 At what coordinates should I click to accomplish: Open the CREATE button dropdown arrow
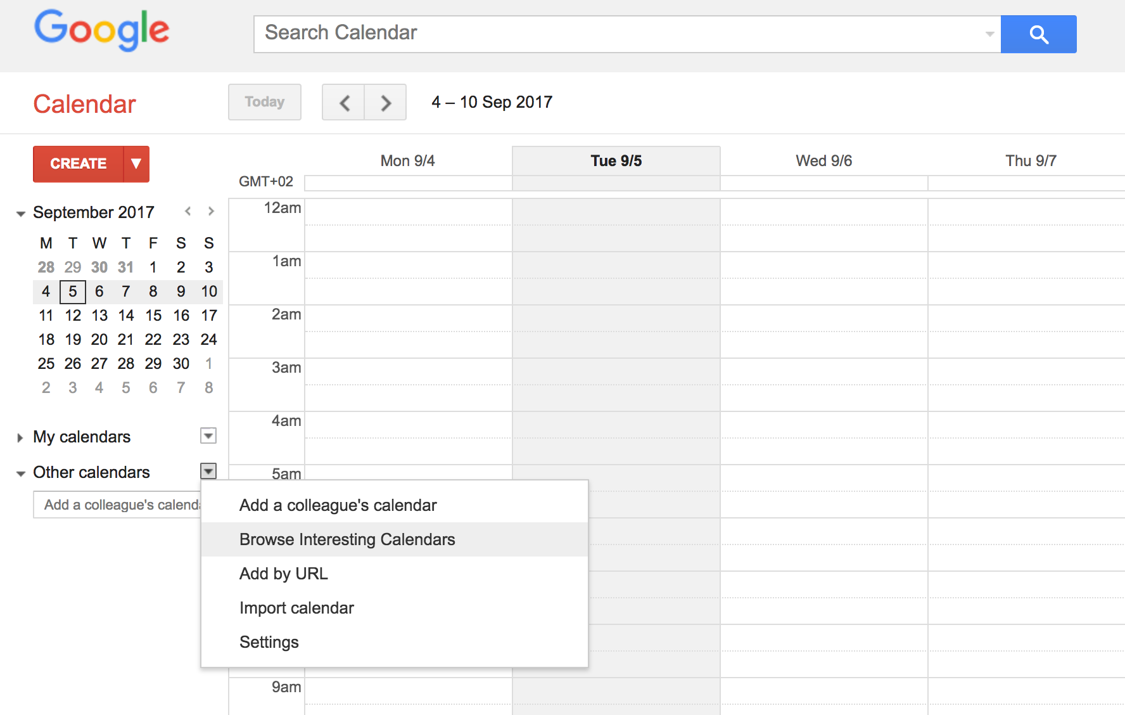(x=136, y=164)
